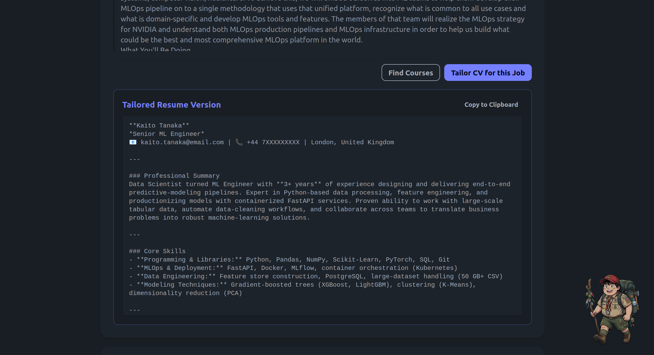Place cursor in the Professional Summary heading
Image resolution: width=654 pixels, height=355 pixels.
(x=174, y=176)
